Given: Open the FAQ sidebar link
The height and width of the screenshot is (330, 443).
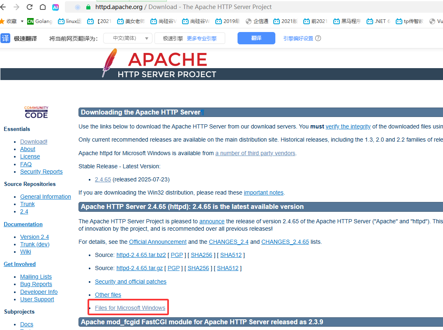Looking at the screenshot, I should (26, 164).
